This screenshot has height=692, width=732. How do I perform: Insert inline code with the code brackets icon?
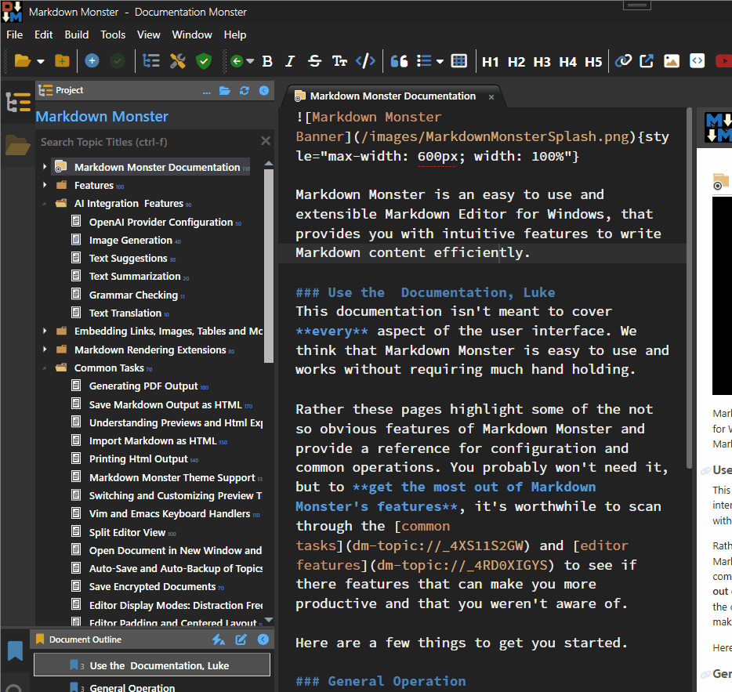[365, 61]
